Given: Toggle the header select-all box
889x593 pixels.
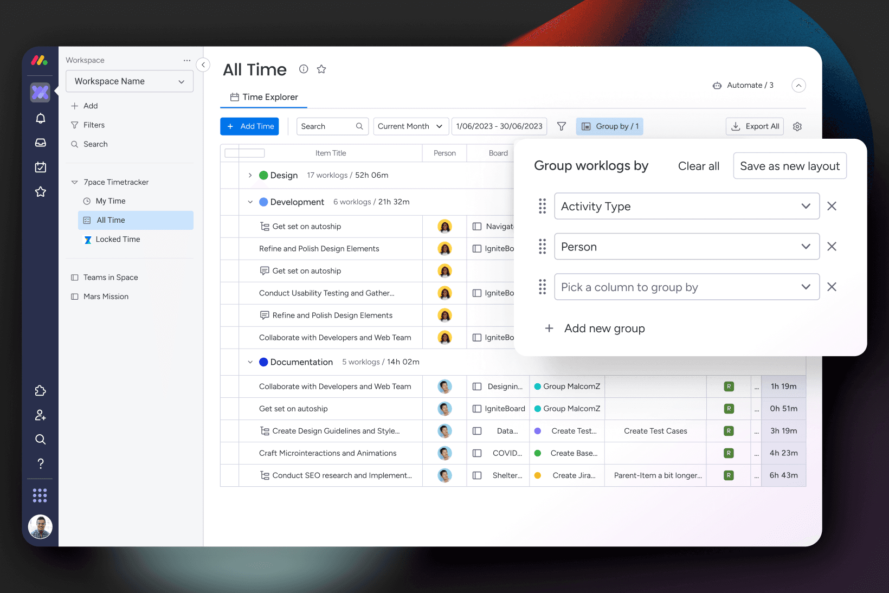Looking at the screenshot, I should click(x=244, y=153).
